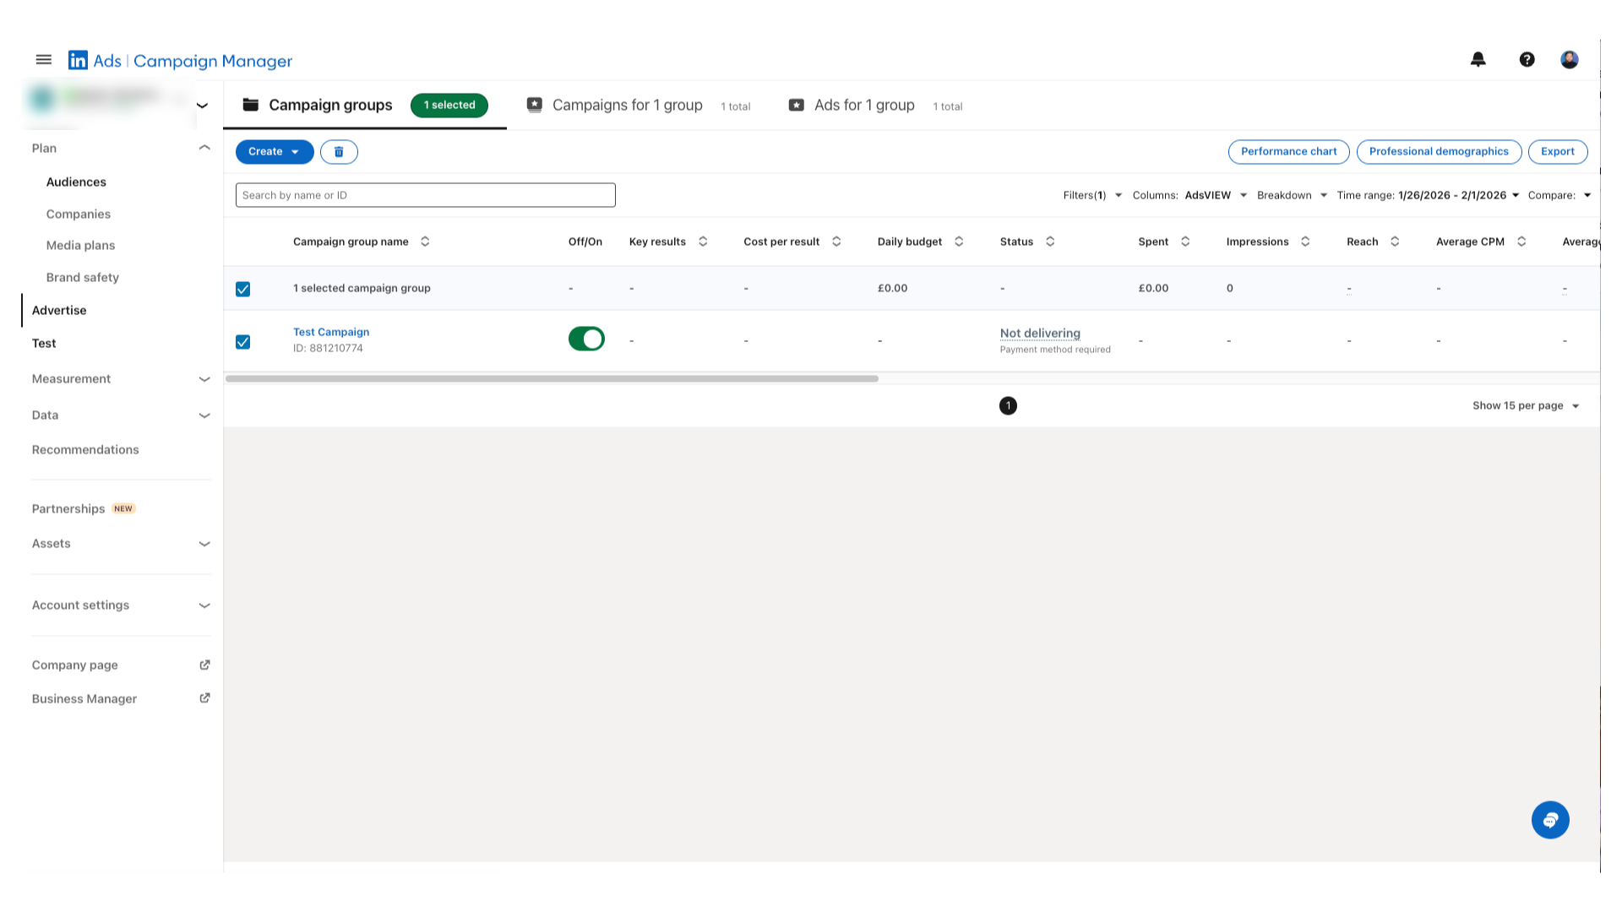Viewport: 1622px width, 912px height.
Task: Select the Campaign groups tab
Action: pyautogui.click(x=365, y=106)
